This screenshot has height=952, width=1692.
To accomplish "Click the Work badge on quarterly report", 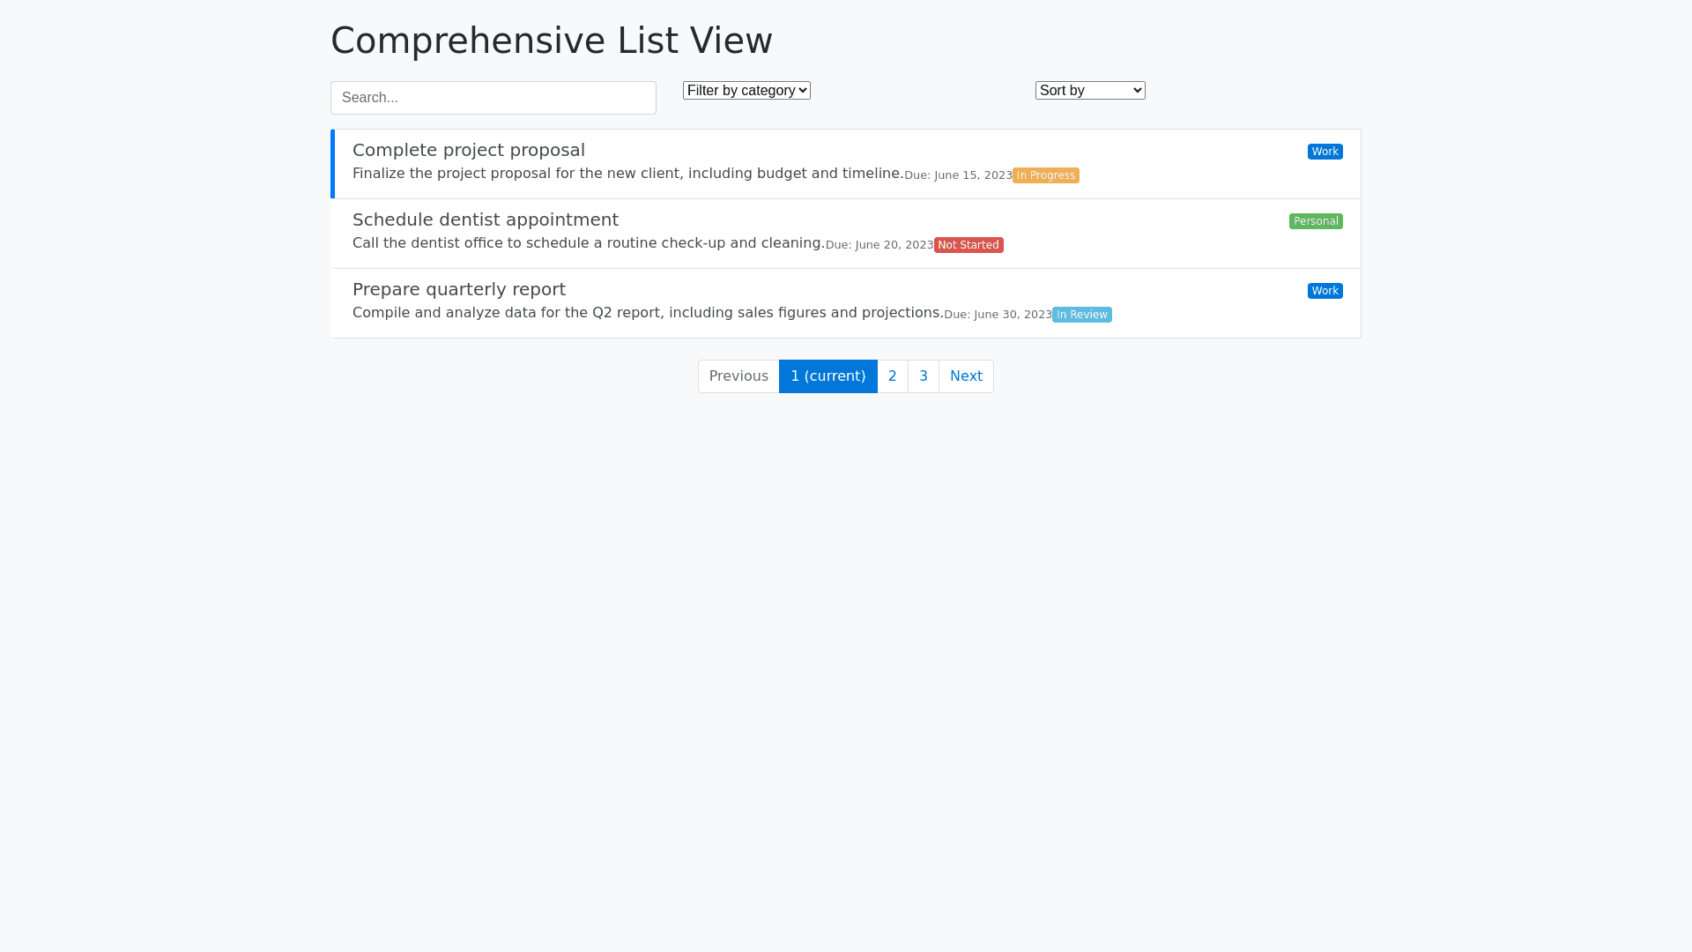I will [x=1325, y=291].
